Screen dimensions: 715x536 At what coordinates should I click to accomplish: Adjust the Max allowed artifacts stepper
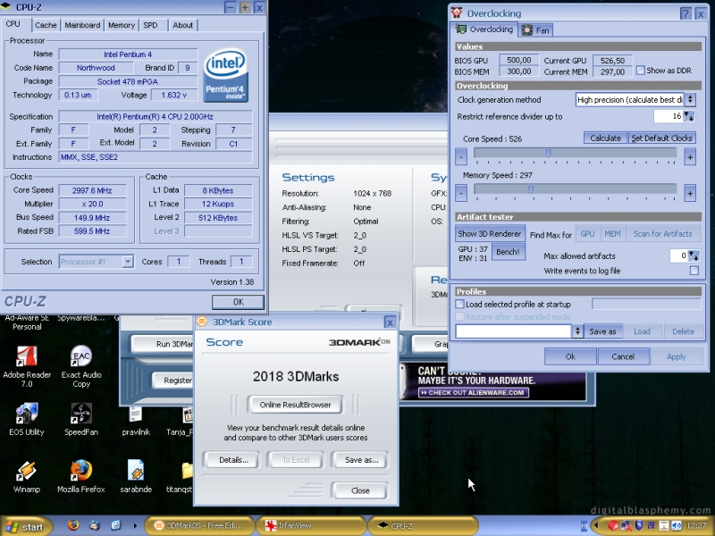point(694,255)
